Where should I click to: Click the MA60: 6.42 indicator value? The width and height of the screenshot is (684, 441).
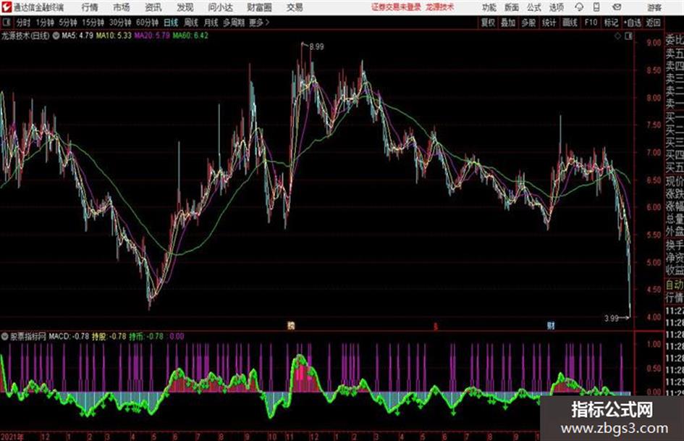coord(190,35)
